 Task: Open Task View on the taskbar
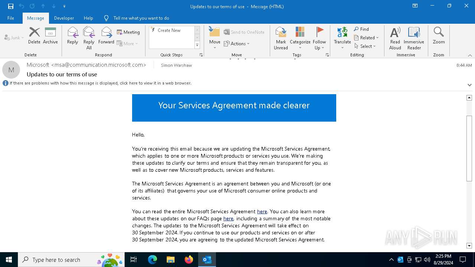[x=134, y=260]
